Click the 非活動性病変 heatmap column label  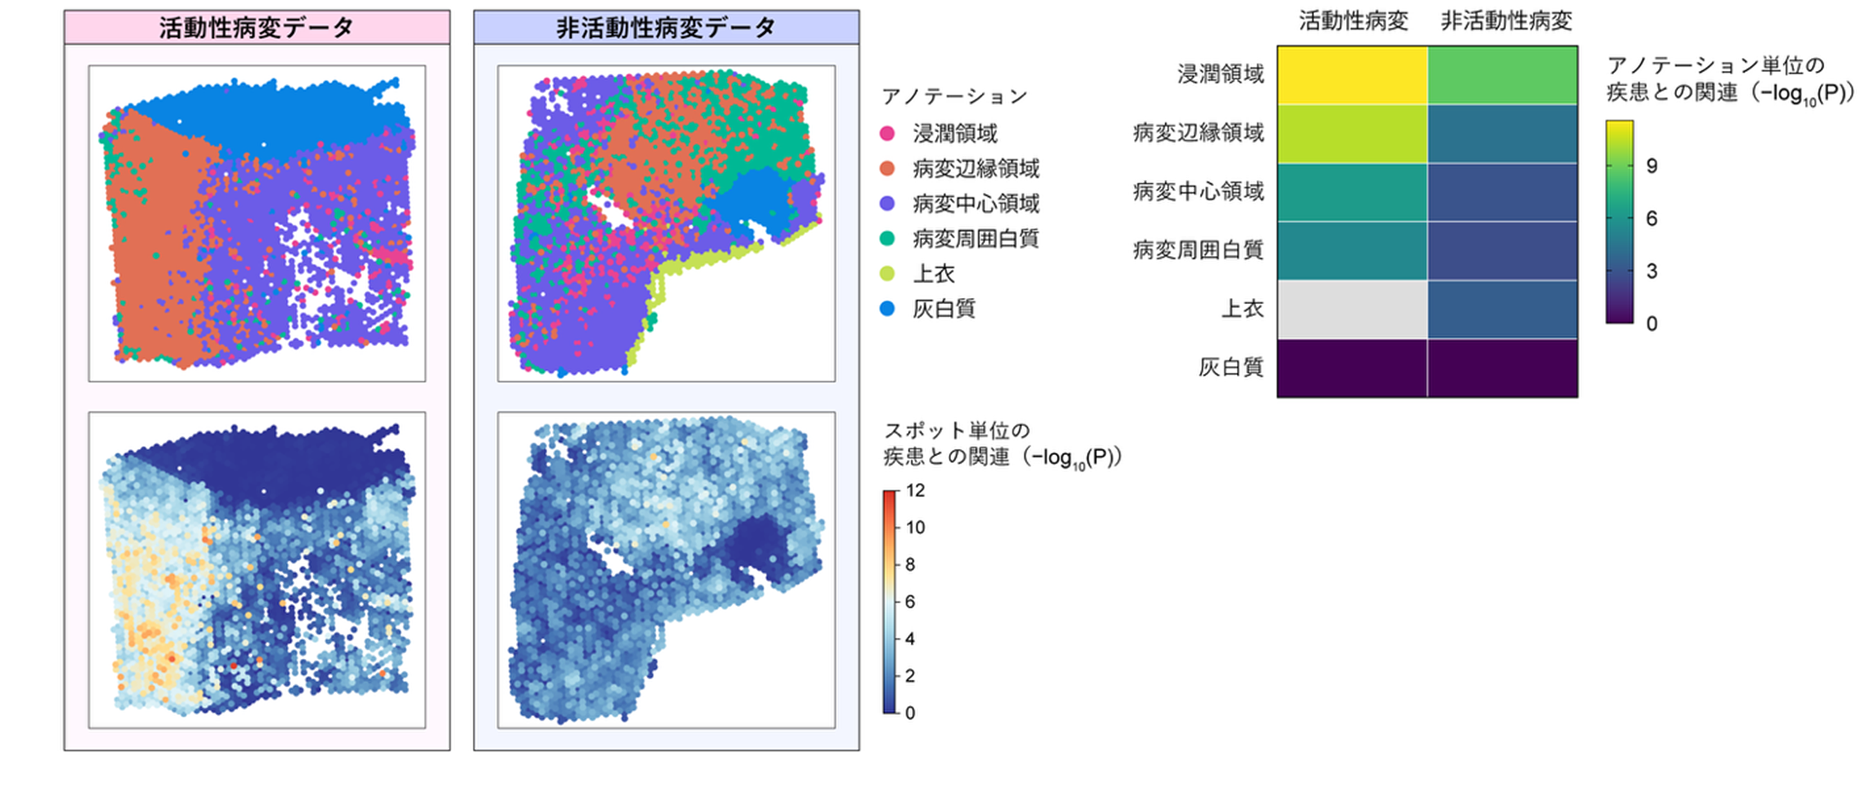pos(1507,21)
